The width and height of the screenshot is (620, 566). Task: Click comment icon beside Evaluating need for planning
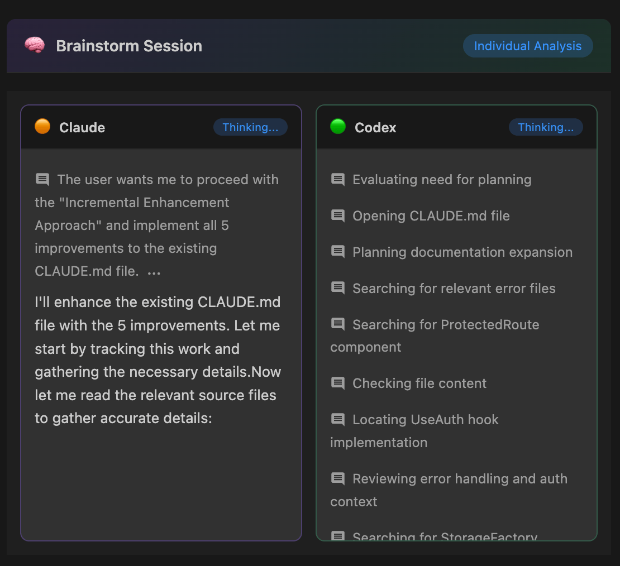[x=338, y=179]
